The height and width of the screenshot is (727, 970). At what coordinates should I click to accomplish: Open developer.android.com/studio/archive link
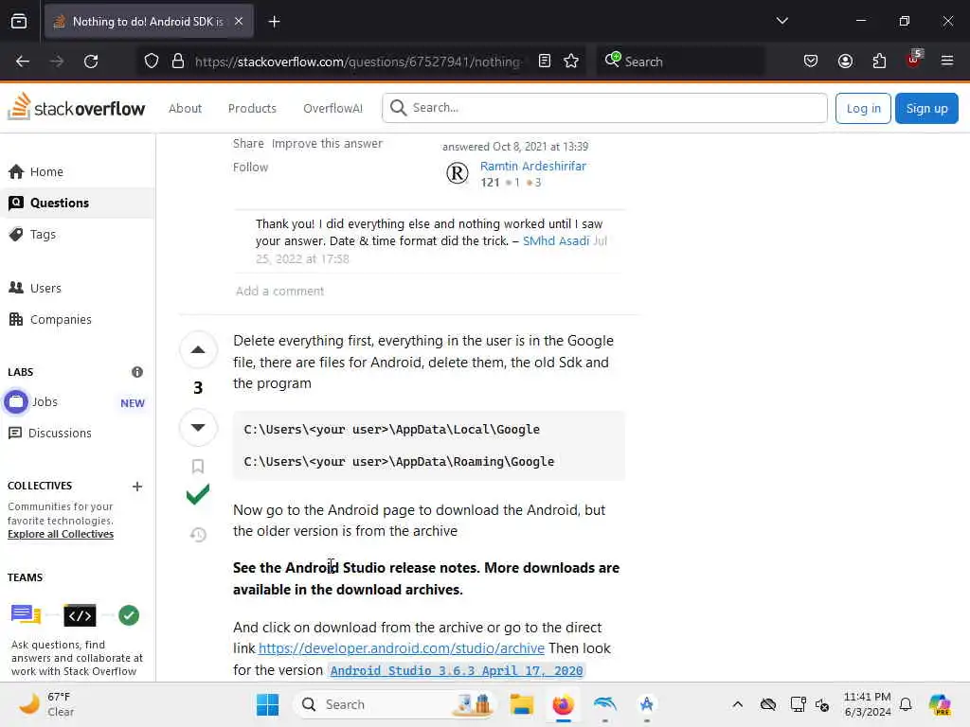(401, 648)
